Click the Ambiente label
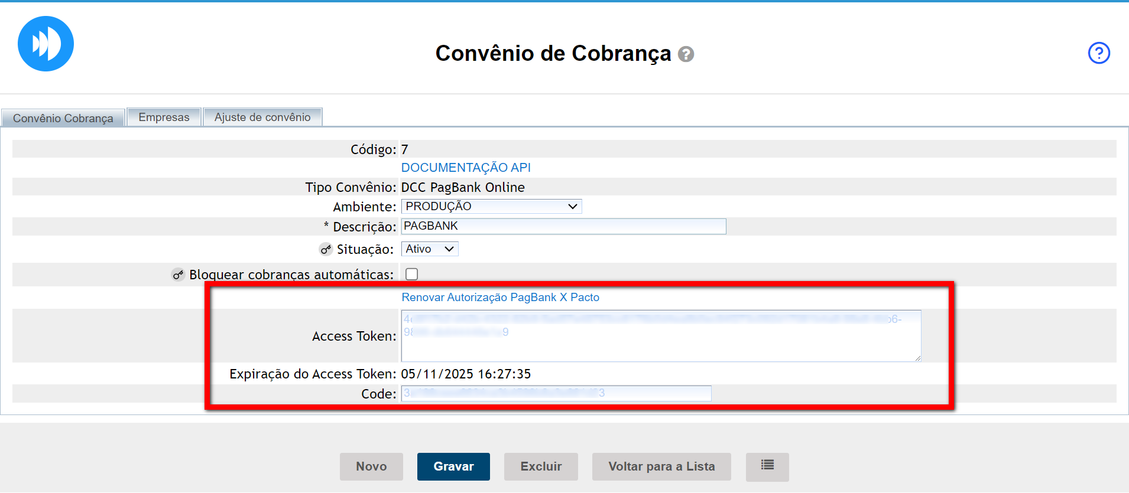The height and width of the screenshot is (493, 1129). coord(365,207)
